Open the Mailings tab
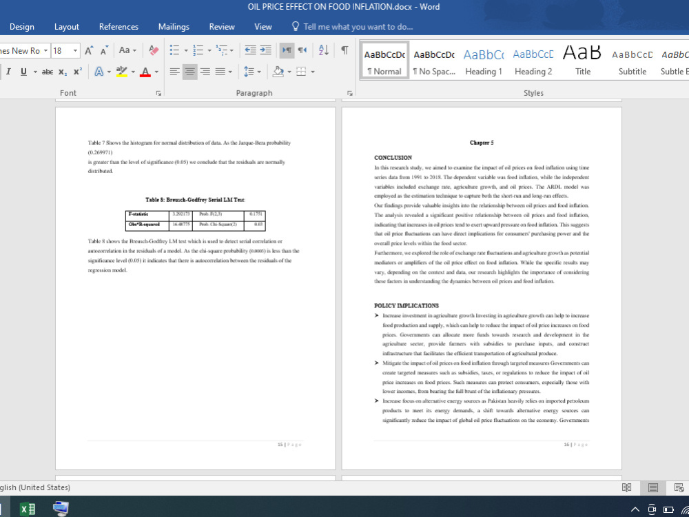 point(174,27)
